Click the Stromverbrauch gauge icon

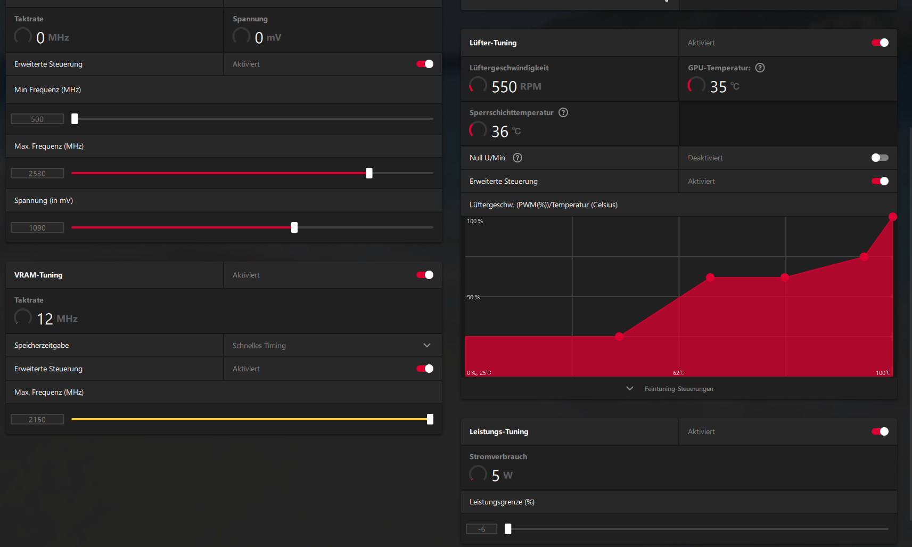tap(478, 474)
